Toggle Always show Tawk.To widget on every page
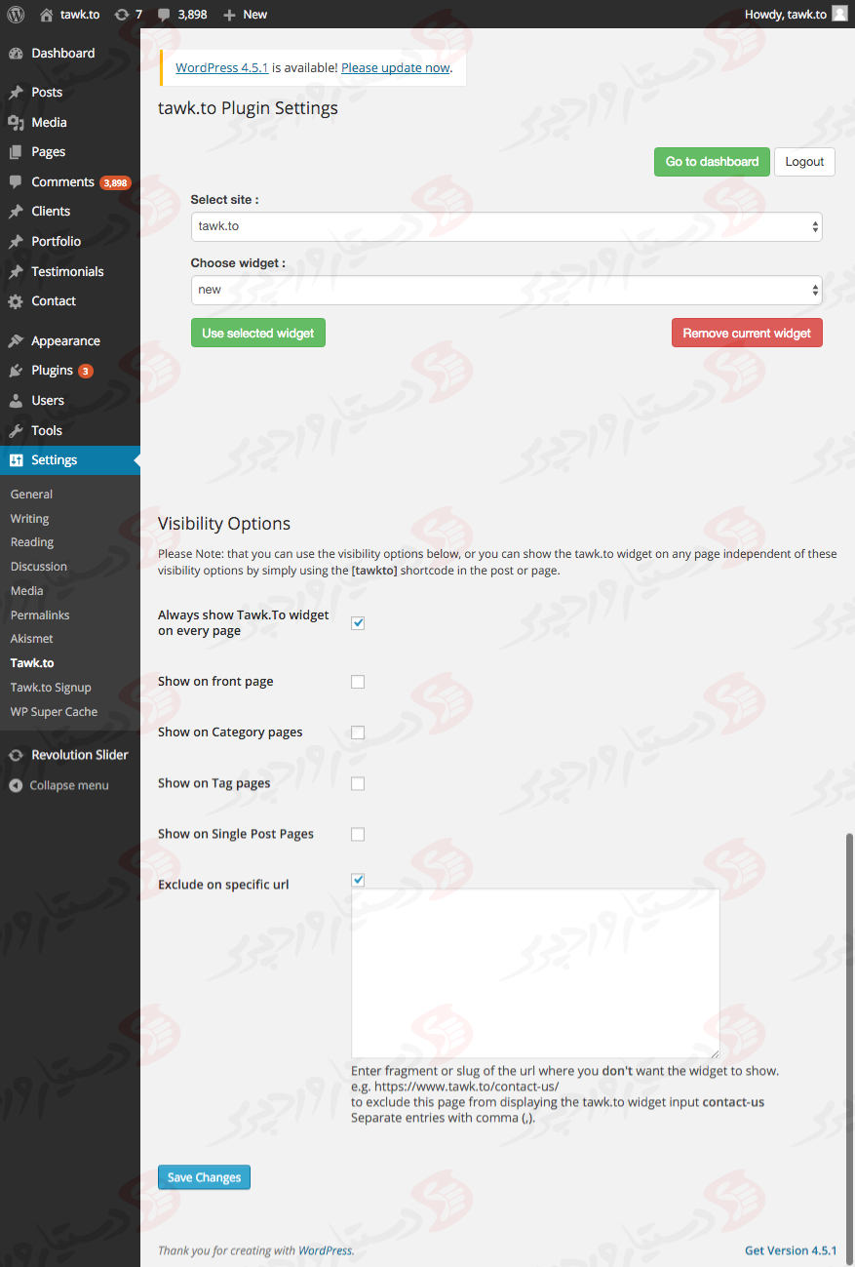Screen dimensions: 855x1267 coord(357,622)
